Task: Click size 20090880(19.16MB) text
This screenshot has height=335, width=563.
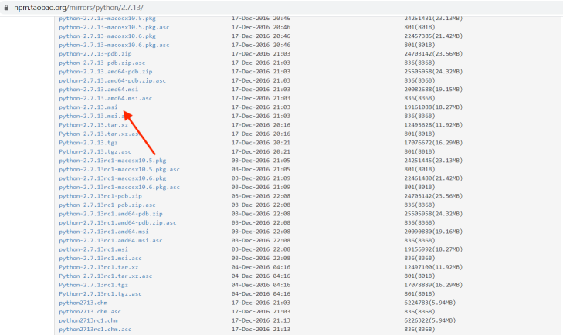Action: tap(433, 232)
